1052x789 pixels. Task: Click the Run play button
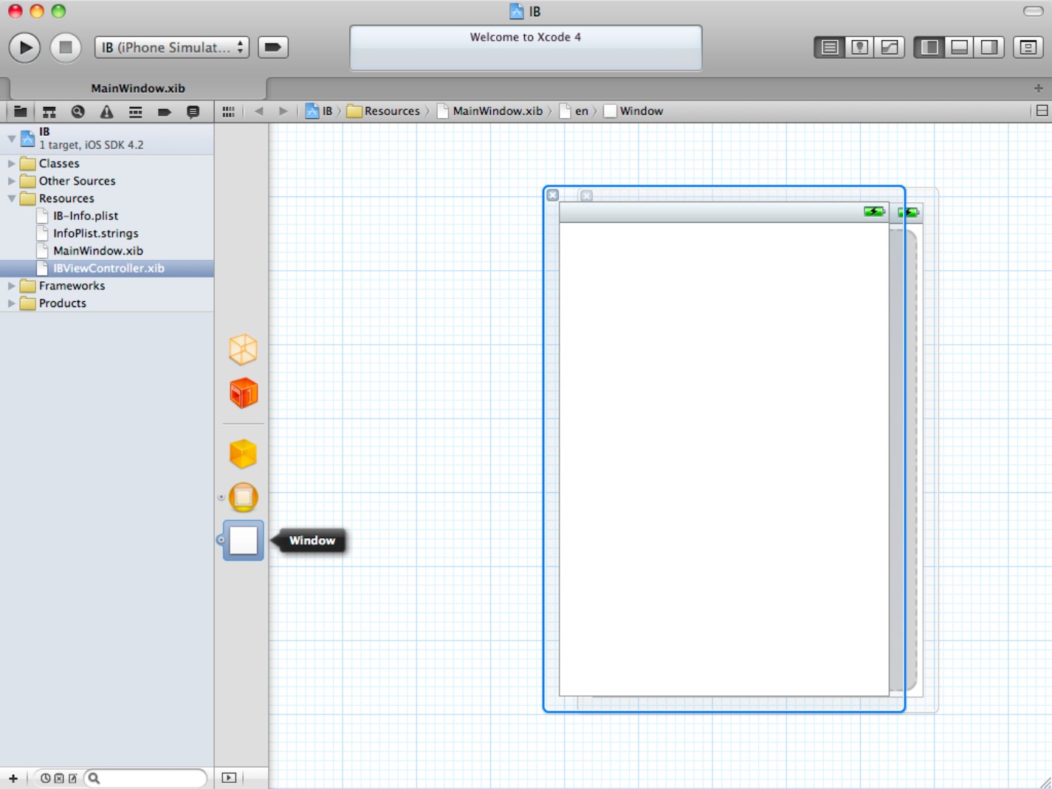[24, 47]
